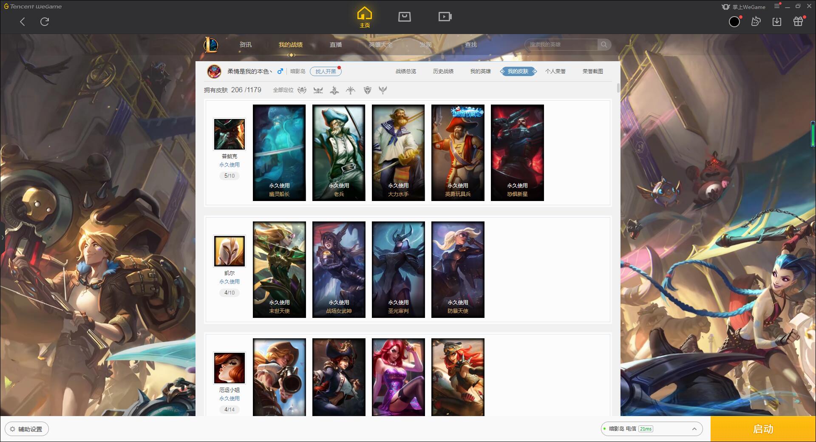Screen dimensions: 816x442
Task: Open 辅助设置 helper settings
Action: tap(27, 429)
